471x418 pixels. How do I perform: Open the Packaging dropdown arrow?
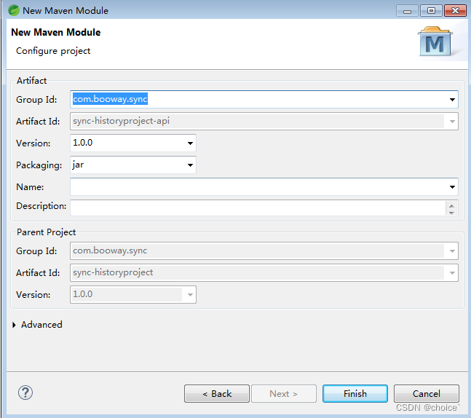(x=190, y=165)
